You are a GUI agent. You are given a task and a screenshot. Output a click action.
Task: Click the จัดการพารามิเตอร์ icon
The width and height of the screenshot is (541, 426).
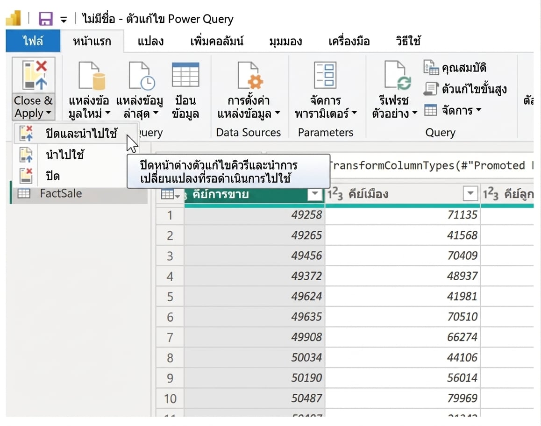(325, 75)
